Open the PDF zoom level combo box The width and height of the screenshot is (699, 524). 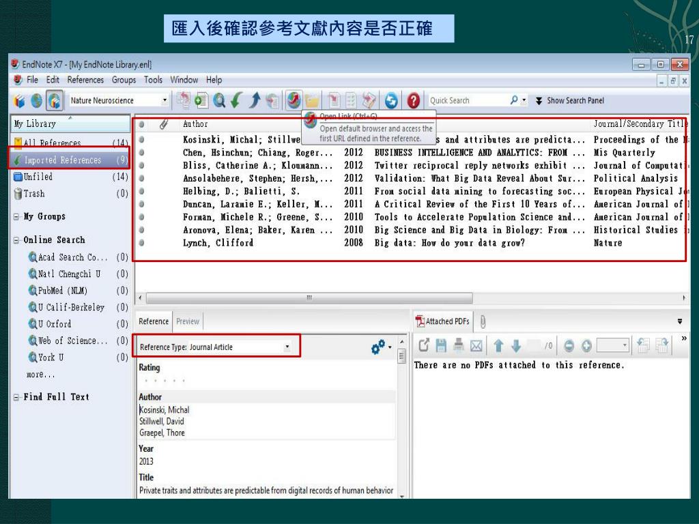[613, 345]
